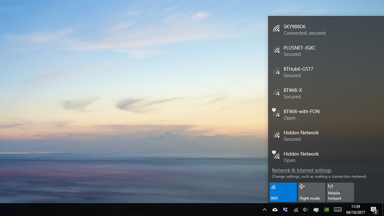The width and height of the screenshot is (384, 216).
Task: Choose the open Hidden Network entry
Action: (326, 157)
